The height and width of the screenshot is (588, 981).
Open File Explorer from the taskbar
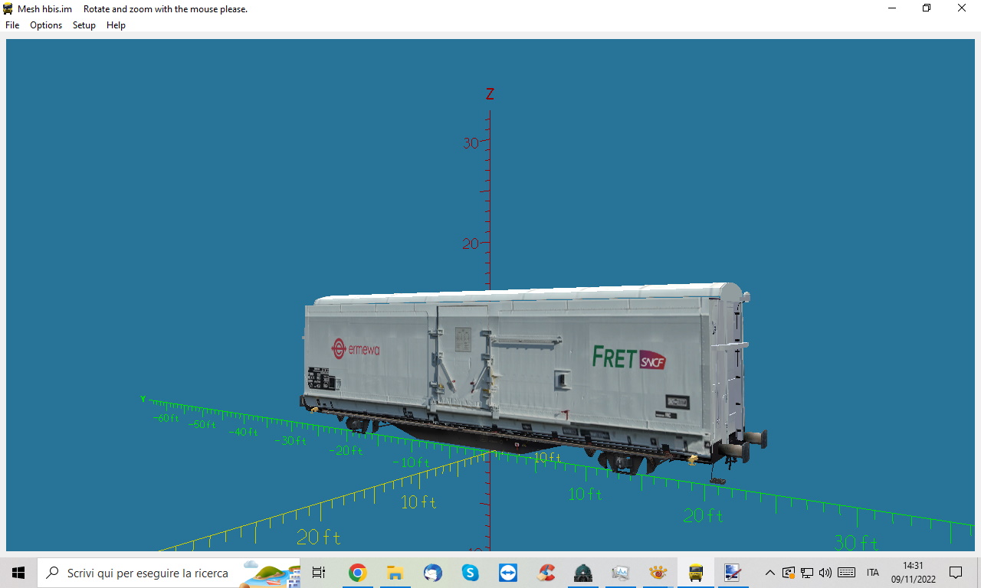point(395,573)
